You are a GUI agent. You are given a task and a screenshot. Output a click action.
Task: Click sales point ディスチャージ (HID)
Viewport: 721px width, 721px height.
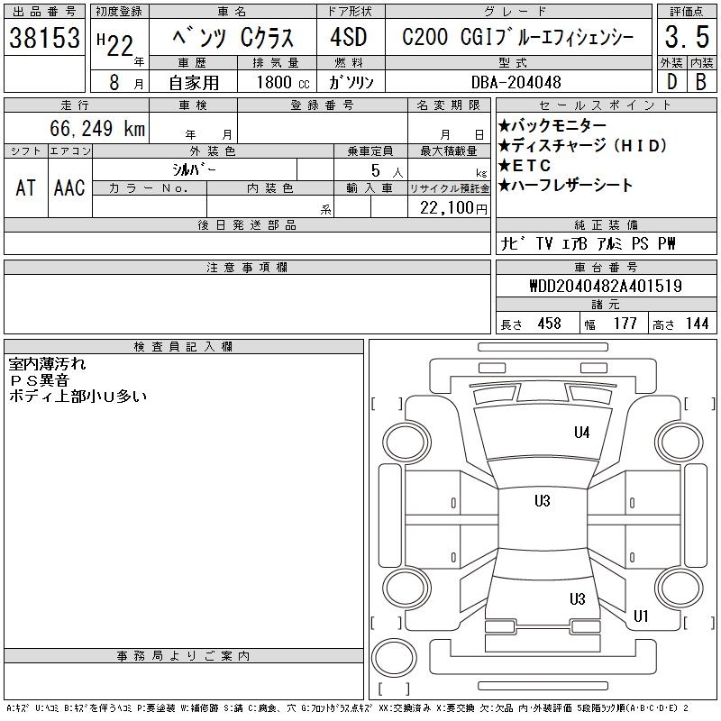pyautogui.click(x=582, y=145)
